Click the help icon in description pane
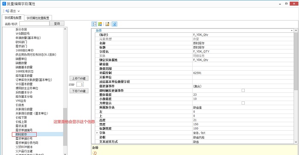 click(x=94, y=153)
